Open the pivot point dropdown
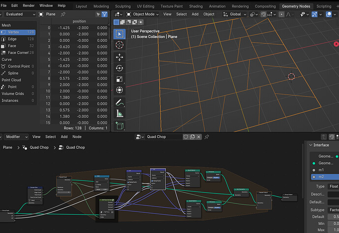The height and width of the screenshot is (233, 339). coord(254,14)
